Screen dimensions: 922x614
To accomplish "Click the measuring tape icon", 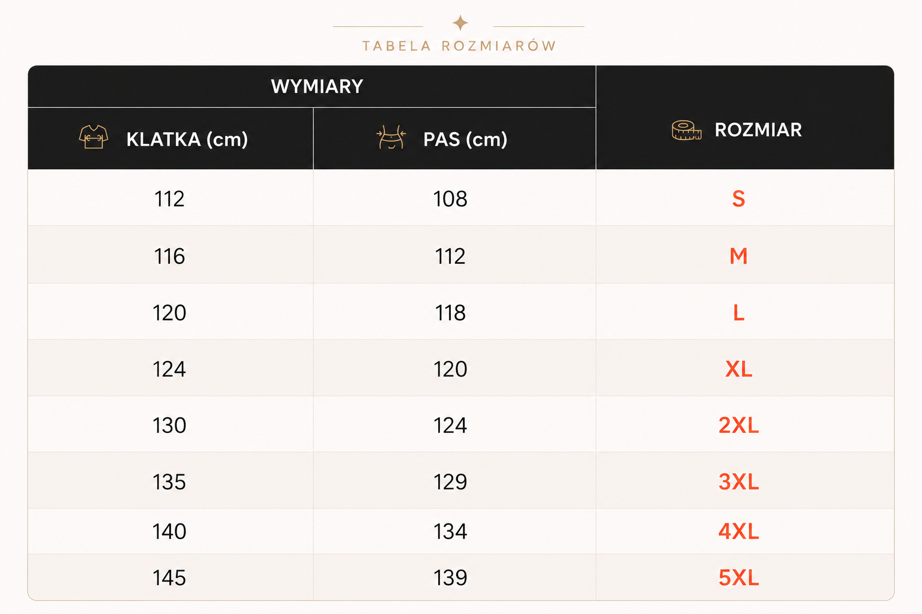I will click(x=686, y=130).
